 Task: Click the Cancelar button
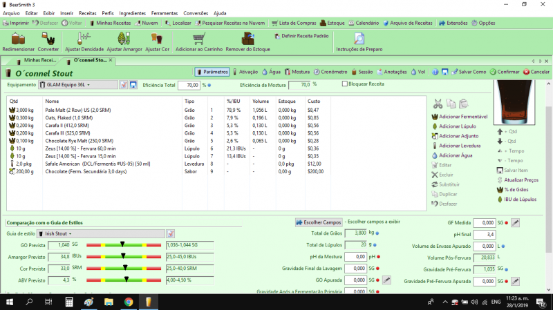pos(536,72)
